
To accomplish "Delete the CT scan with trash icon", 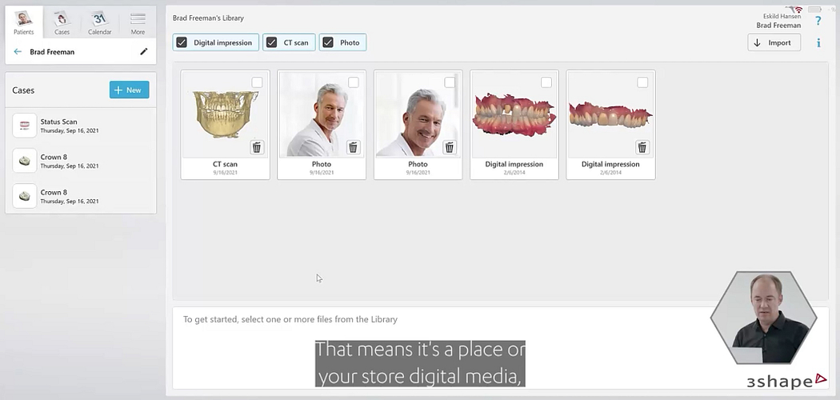I will [x=257, y=147].
